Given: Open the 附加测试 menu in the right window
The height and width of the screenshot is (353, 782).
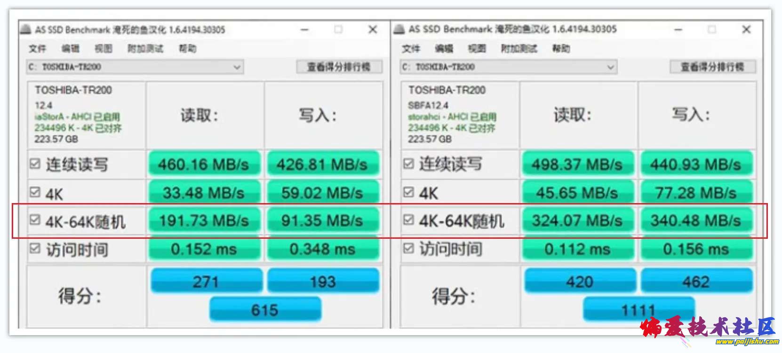Looking at the screenshot, I should pos(519,48).
